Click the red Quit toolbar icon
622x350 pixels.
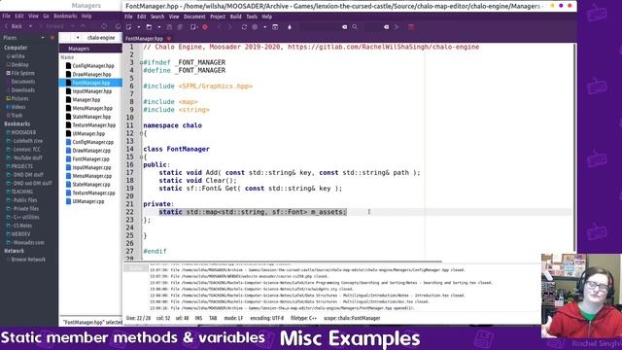411,27
